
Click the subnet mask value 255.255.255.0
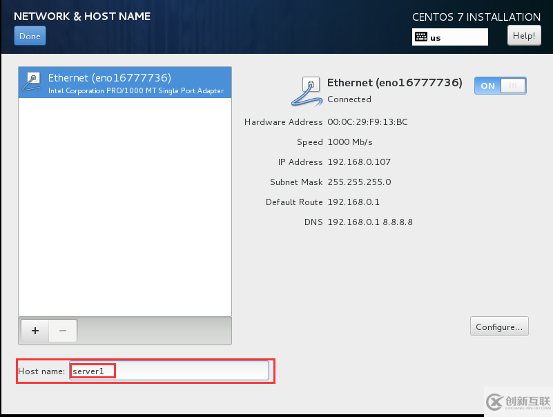coord(360,182)
